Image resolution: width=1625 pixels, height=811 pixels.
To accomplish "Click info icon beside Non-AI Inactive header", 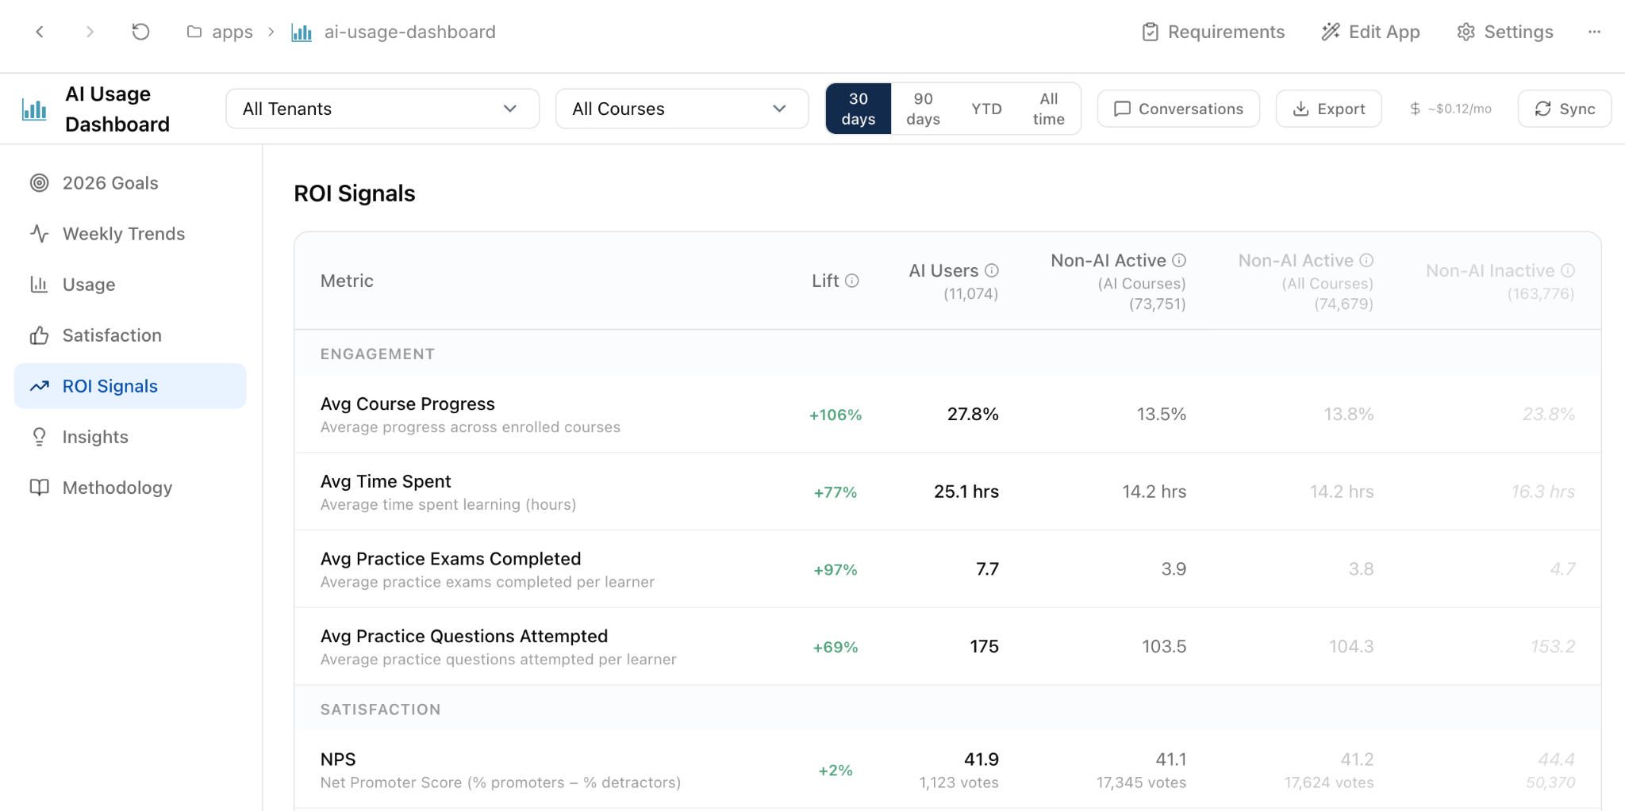I will click(x=1568, y=270).
